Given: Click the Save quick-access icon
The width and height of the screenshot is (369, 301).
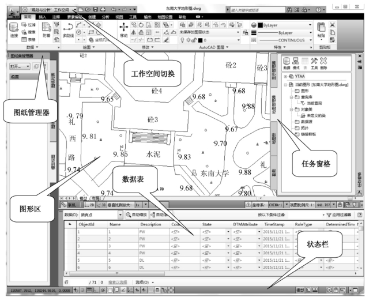Looking at the screenshot, I should [95, 10].
